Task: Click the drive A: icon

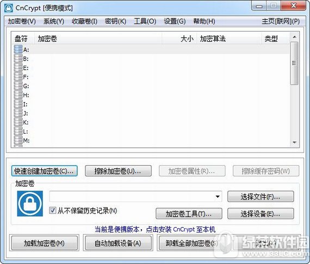Action: click(18, 49)
